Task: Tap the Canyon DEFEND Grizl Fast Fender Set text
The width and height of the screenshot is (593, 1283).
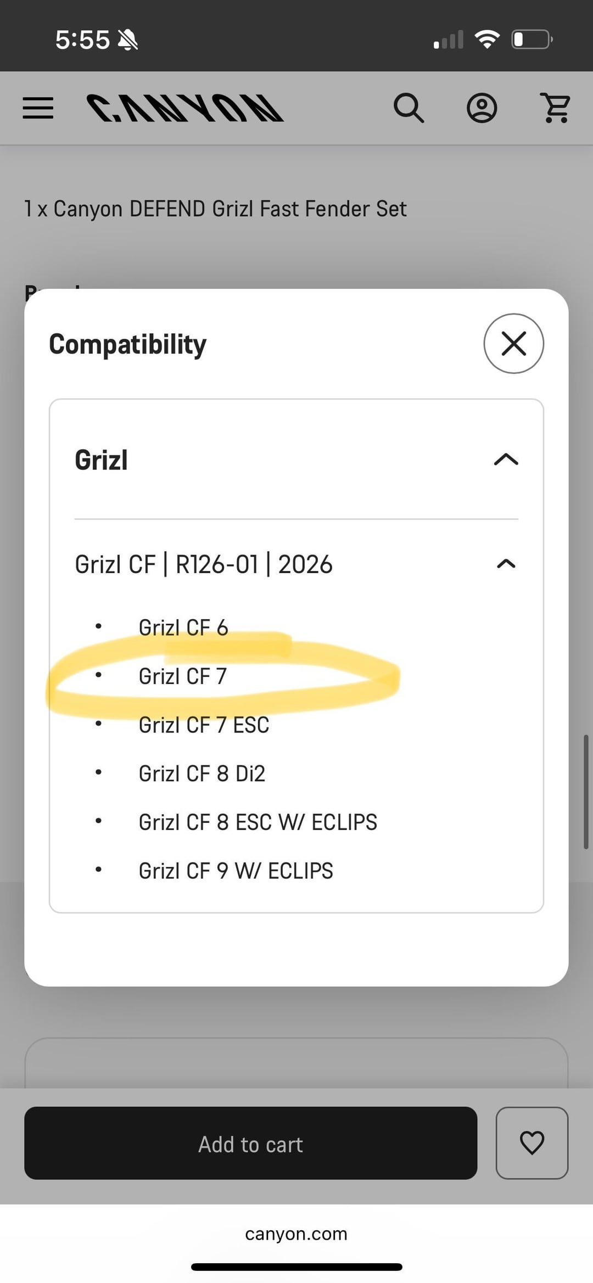Action: click(215, 209)
